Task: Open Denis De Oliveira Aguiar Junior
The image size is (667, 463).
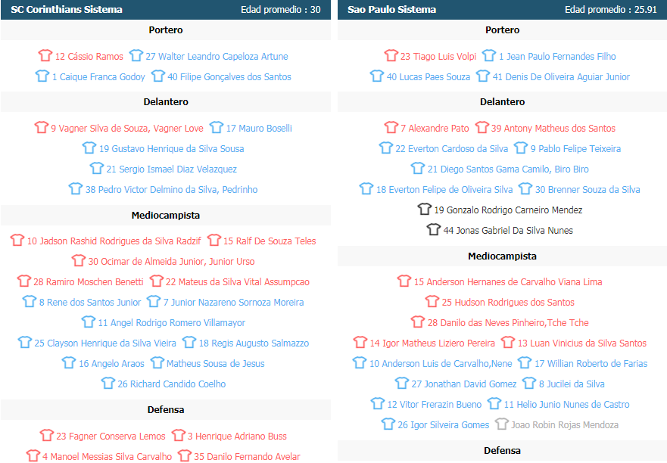Action: (561, 77)
